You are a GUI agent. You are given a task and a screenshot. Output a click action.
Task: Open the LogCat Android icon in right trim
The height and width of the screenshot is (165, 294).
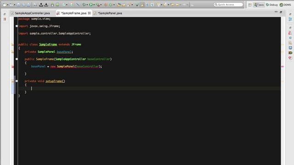tap(290, 53)
